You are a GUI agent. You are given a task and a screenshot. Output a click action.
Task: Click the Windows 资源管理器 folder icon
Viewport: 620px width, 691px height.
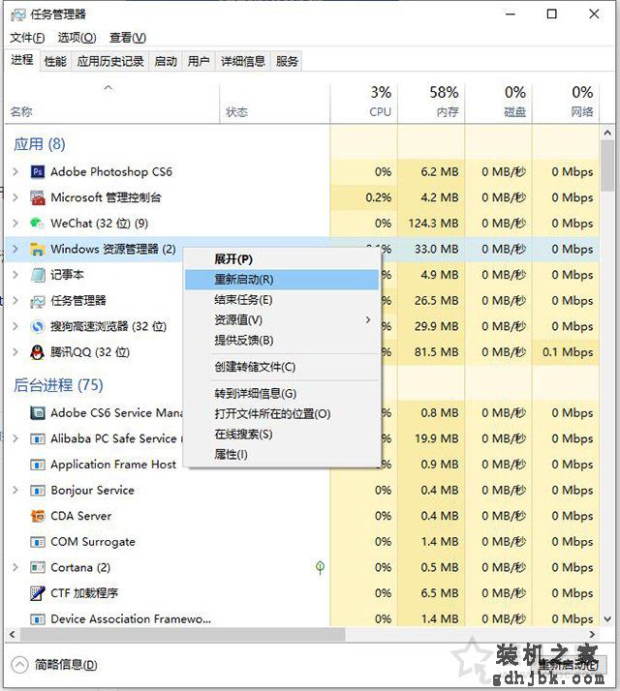pyautogui.click(x=38, y=249)
